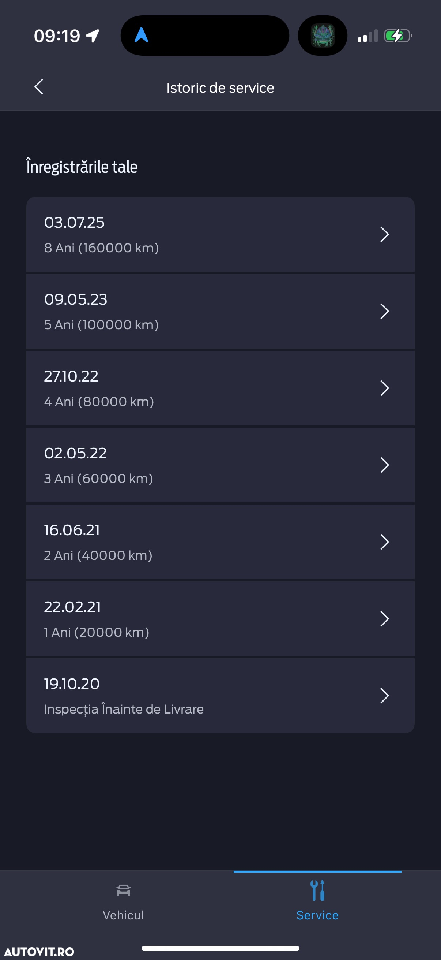Open chevron for 19.10.20 delivery inspection
This screenshot has width=441, height=960.
[384, 696]
